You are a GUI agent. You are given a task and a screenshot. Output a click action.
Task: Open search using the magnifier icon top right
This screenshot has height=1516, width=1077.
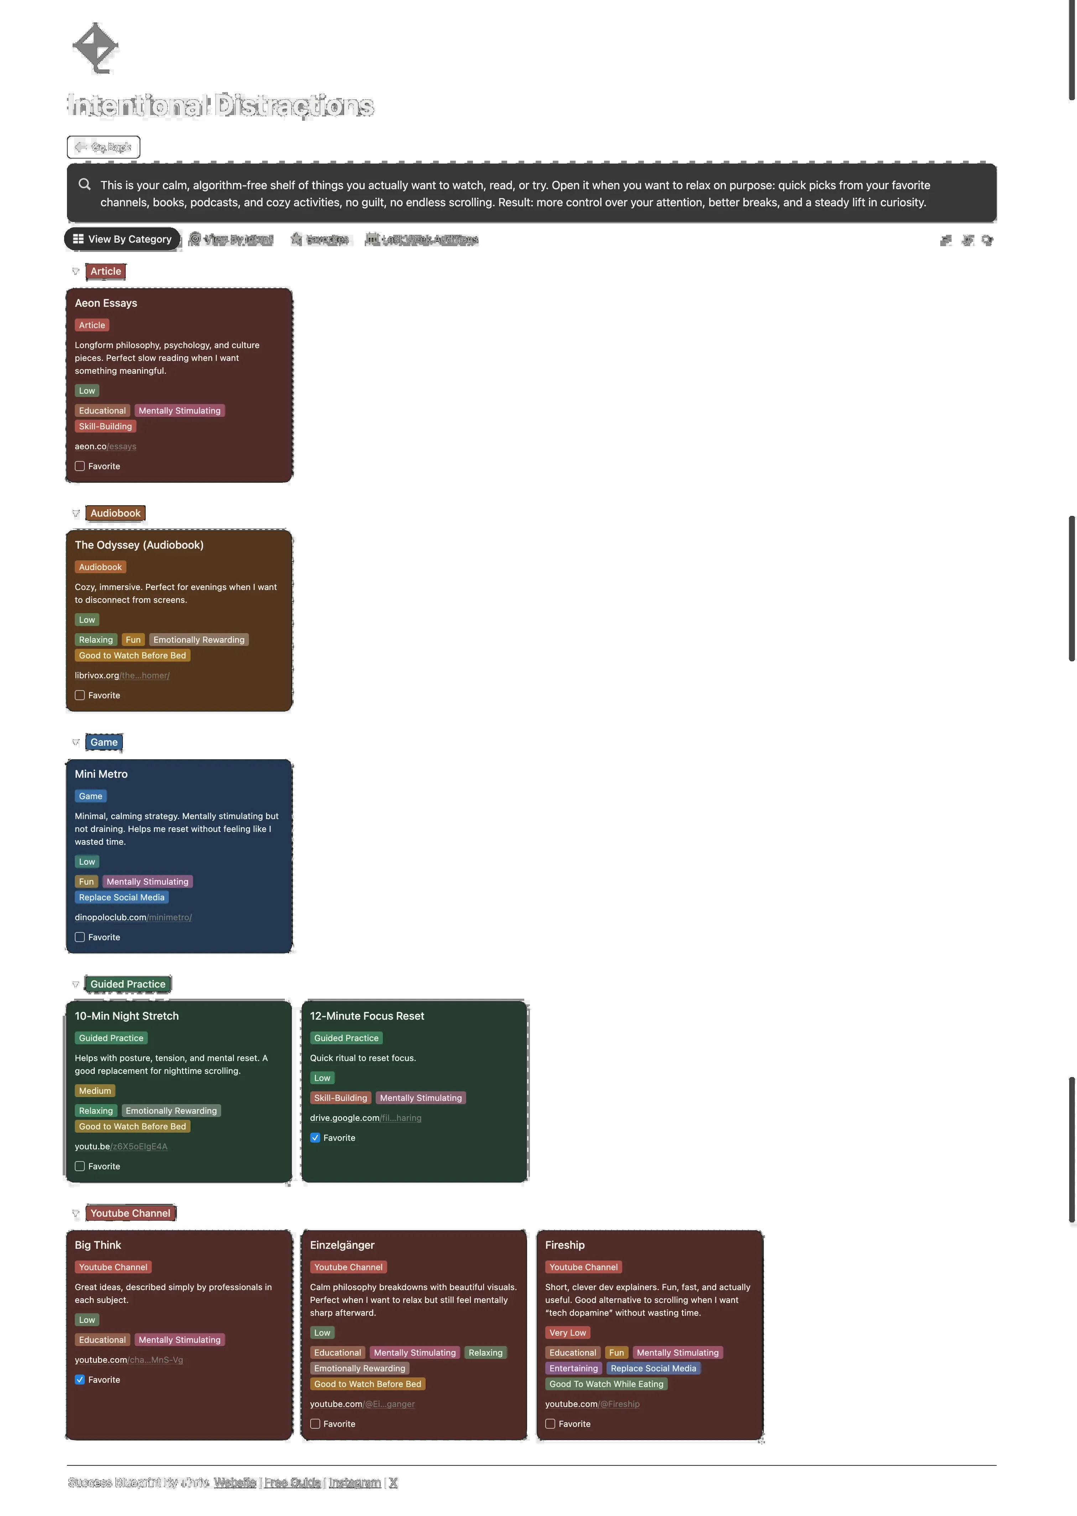coord(987,240)
